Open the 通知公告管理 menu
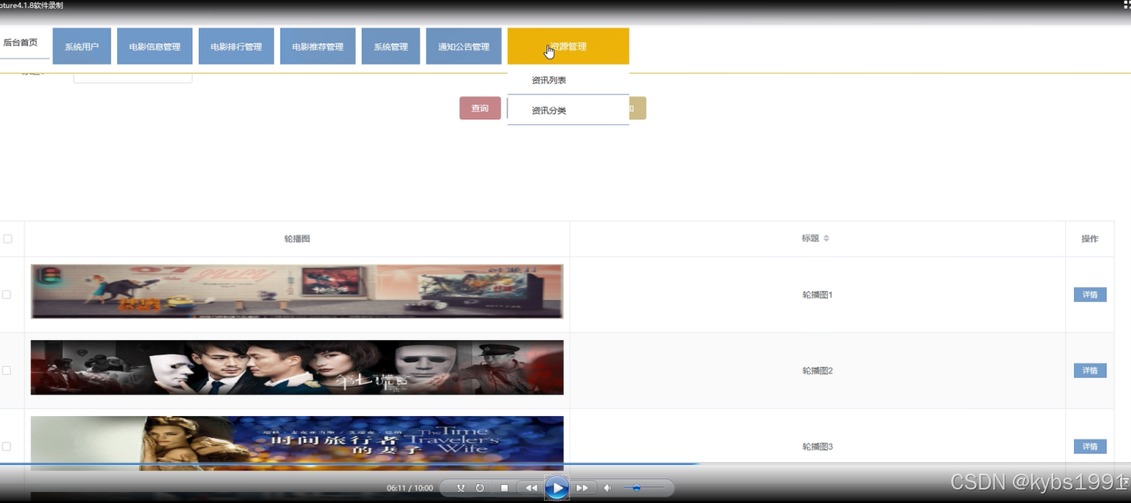The width and height of the screenshot is (1131, 503). coord(463,47)
